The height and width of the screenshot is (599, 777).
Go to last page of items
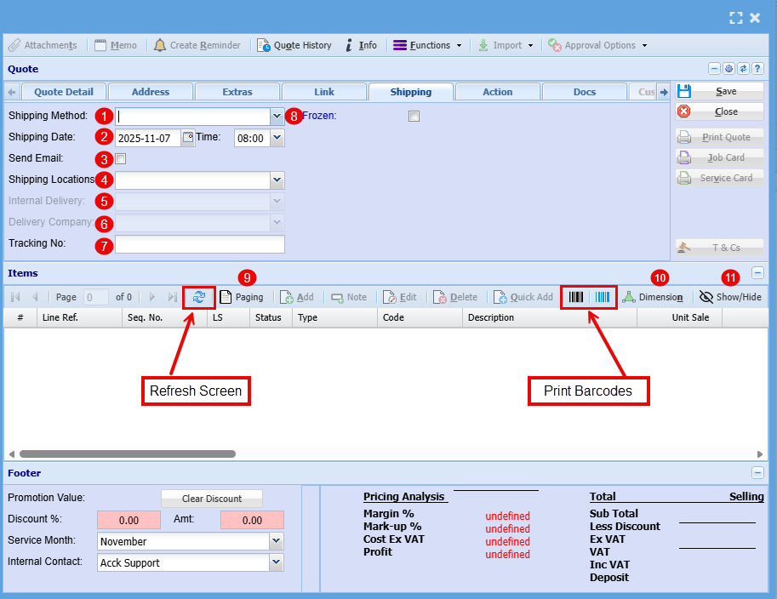tap(172, 297)
